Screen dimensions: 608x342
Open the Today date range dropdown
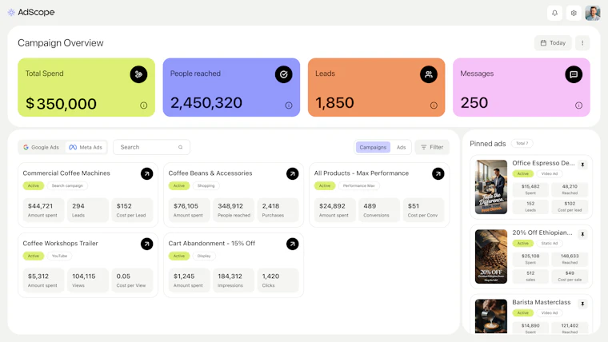tap(553, 43)
